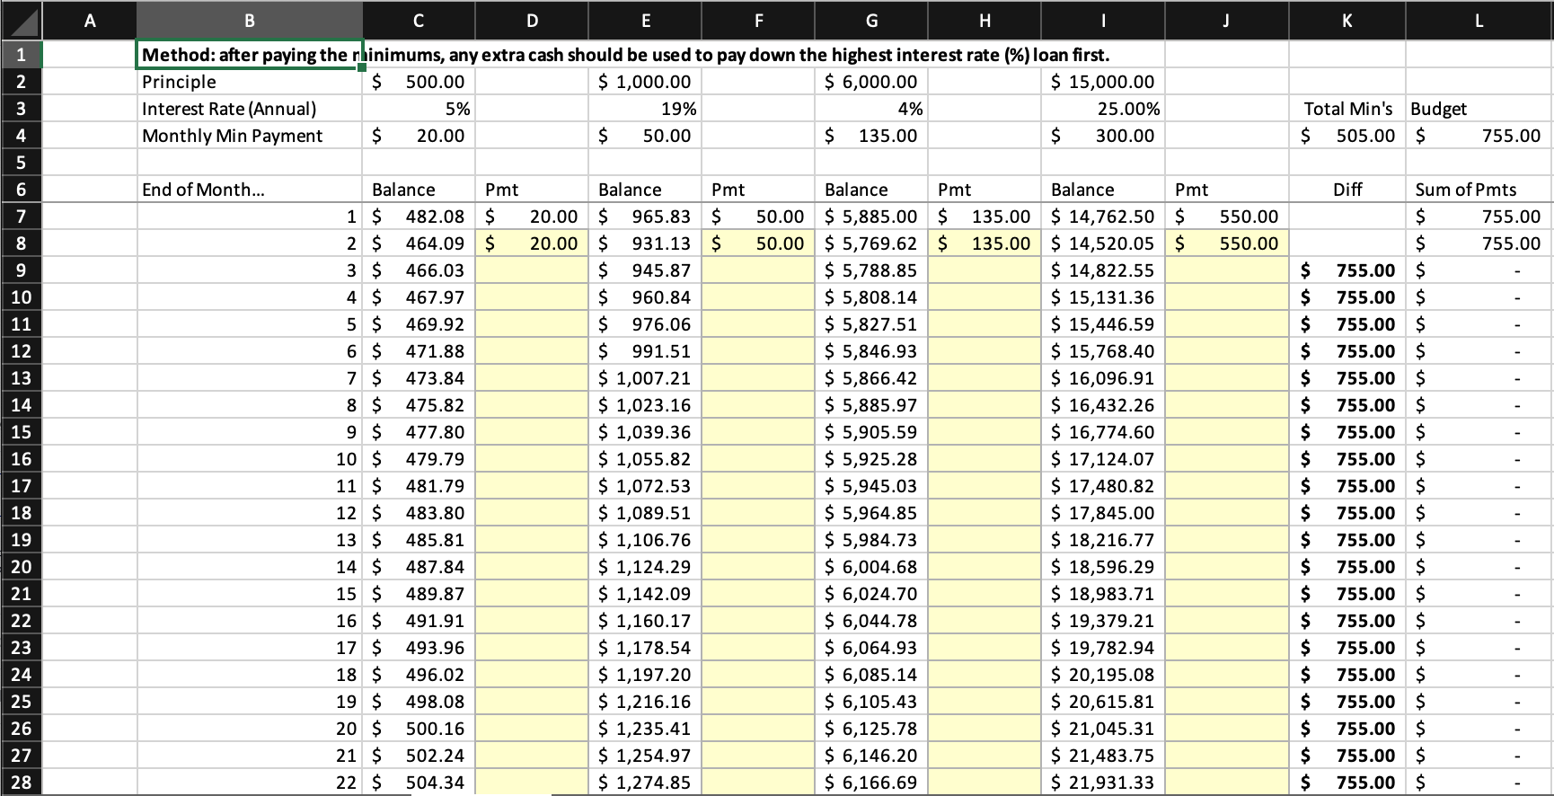Select row 6 by its row header
The width and height of the screenshot is (1554, 796).
pyautogui.click(x=21, y=190)
